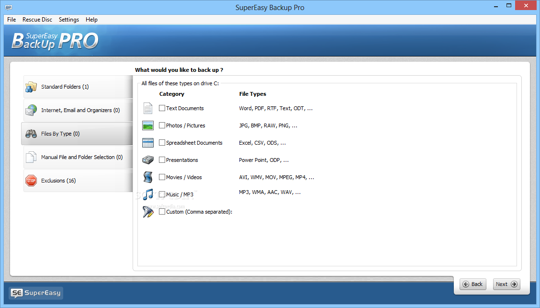The height and width of the screenshot is (308, 540).
Task: Click the Text Documents page icon
Action: [x=148, y=108]
